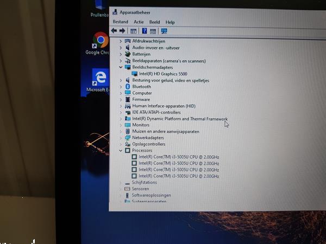326x244 pixels.
Task: Expand the Batterijen category
Action: [x=121, y=54]
